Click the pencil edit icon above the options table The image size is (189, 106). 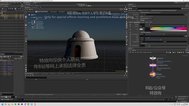(x=124, y=75)
